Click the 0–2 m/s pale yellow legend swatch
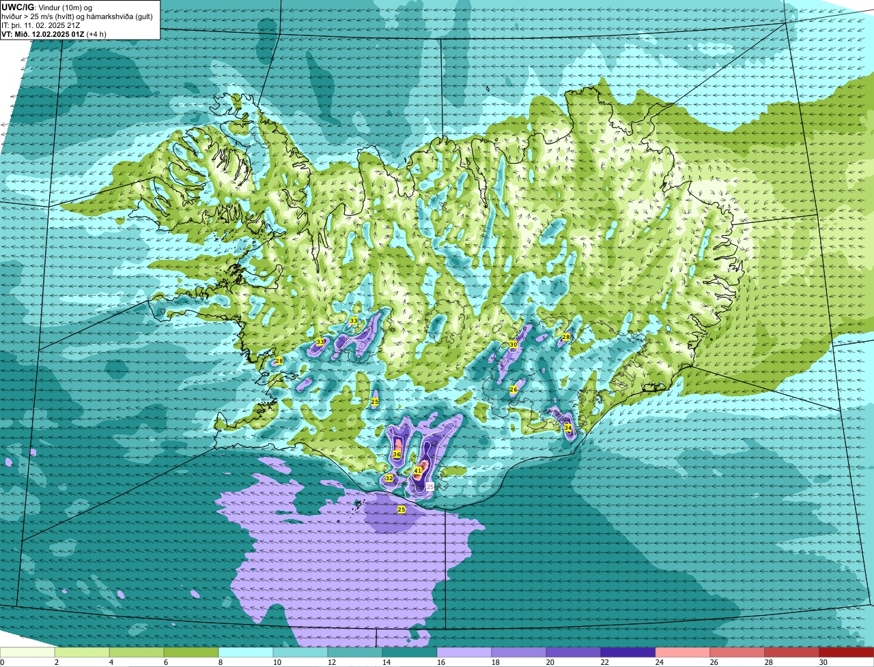874x667 pixels. pos(27,652)
